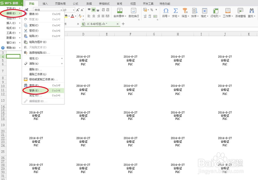
Task: Open the WPS 表格 application menu arrow
Action: (22, 3)
